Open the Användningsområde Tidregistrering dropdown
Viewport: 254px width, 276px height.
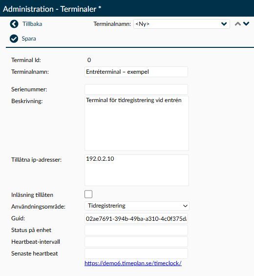pos(137,206)
